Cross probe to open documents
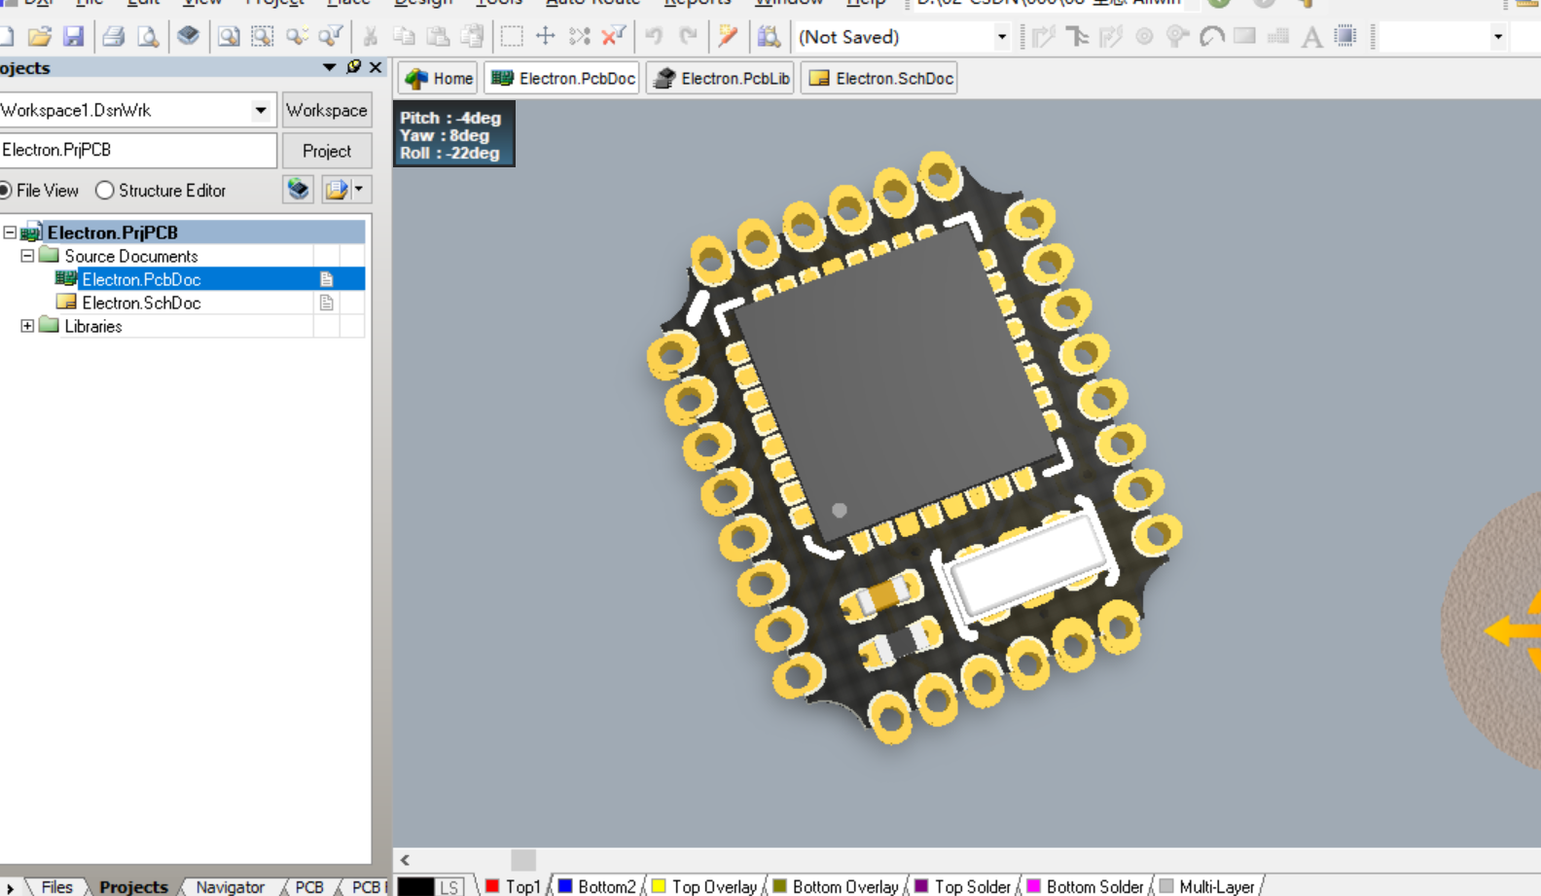The image size is (1541, 896). point(728,37)
